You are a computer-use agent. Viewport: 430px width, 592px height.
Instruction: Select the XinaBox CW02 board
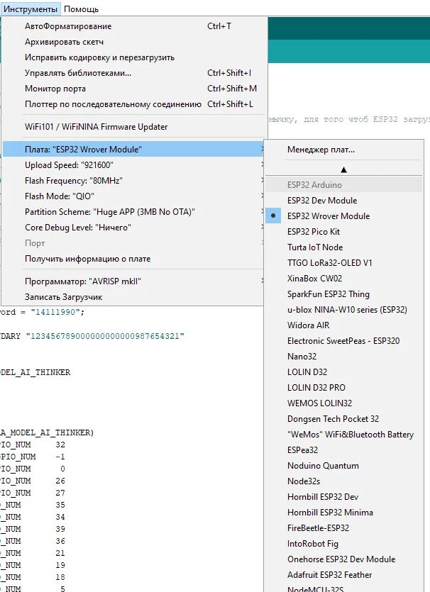(344, 279)
